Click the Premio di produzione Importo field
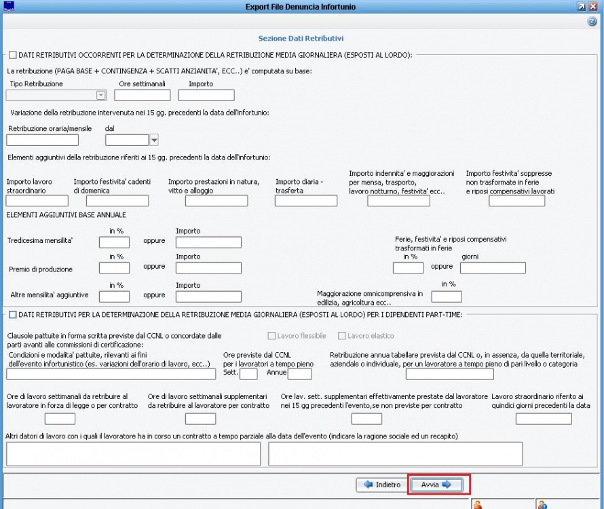Screen dimensions: 604x509 (x=208, y=268)
